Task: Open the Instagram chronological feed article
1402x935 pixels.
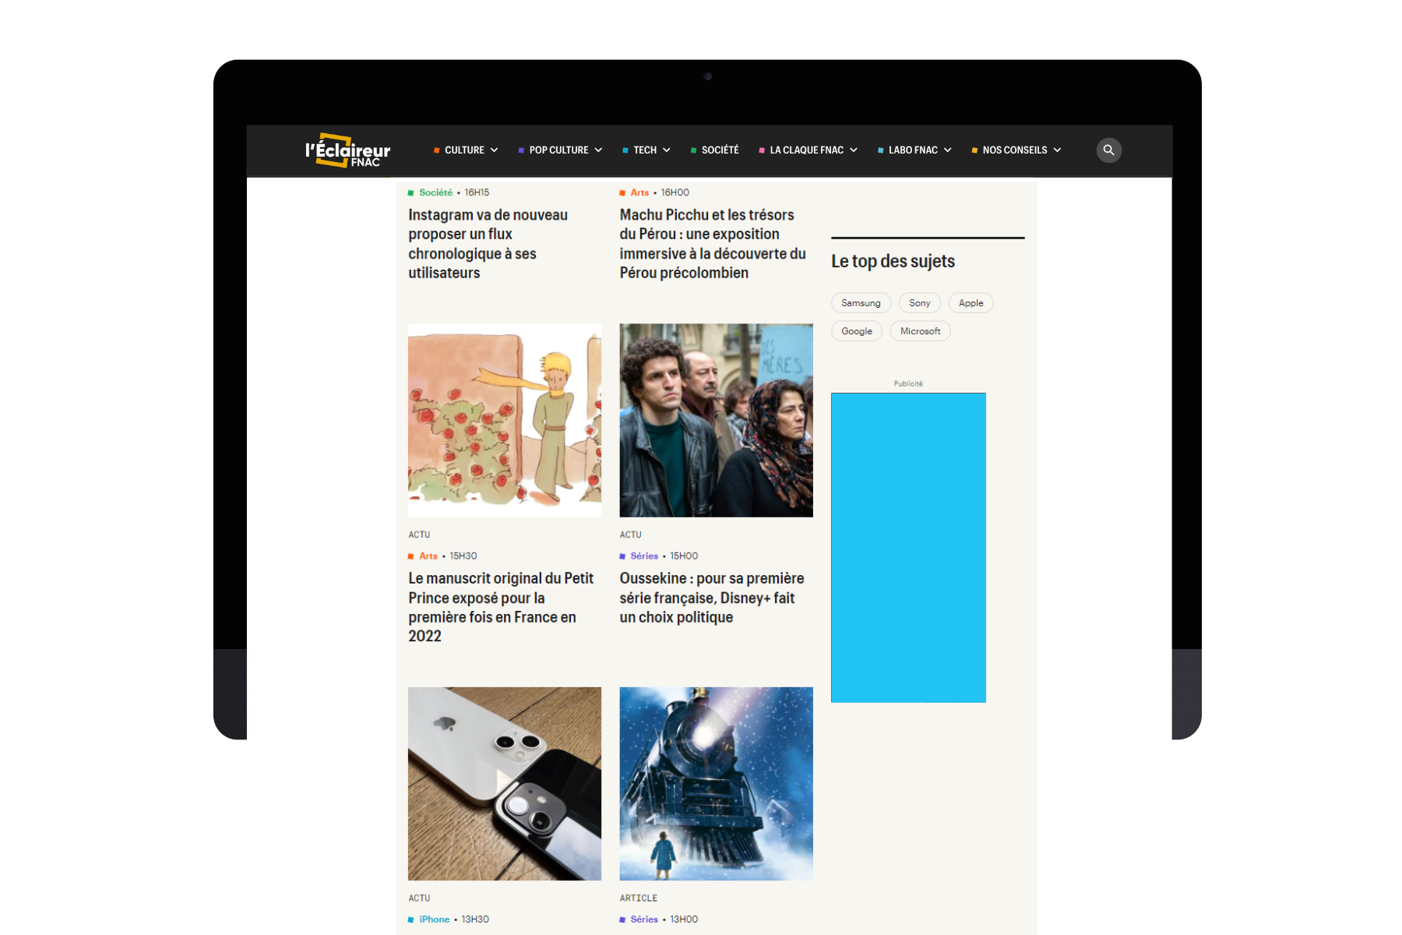Action: coord(488,244)
